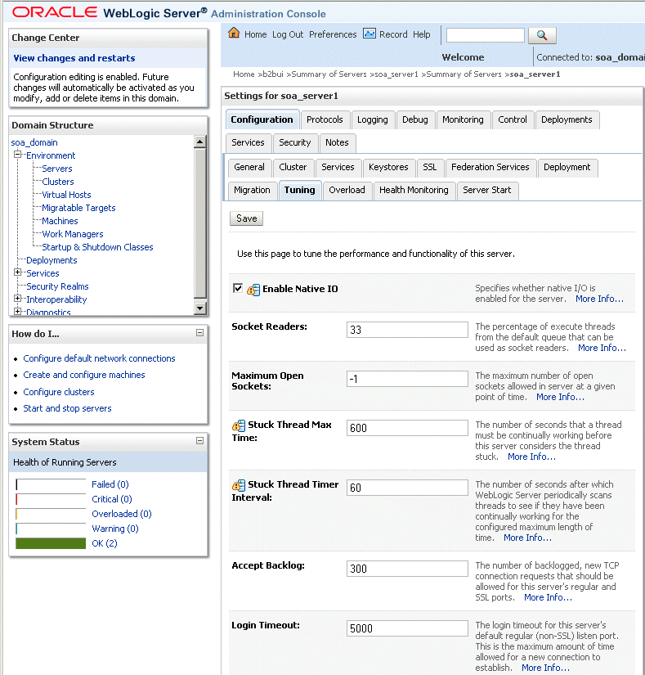
Task: Click More Info for Socket Readers
Action: (x=602, y=348)
